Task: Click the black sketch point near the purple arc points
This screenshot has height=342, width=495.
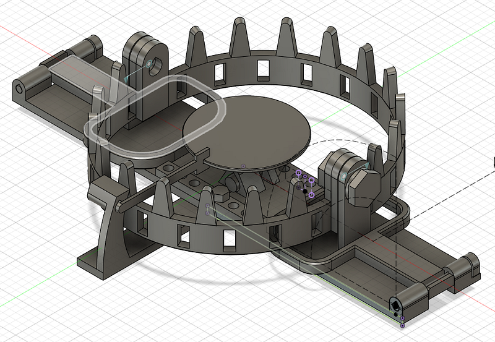Action: pos(305,191)
